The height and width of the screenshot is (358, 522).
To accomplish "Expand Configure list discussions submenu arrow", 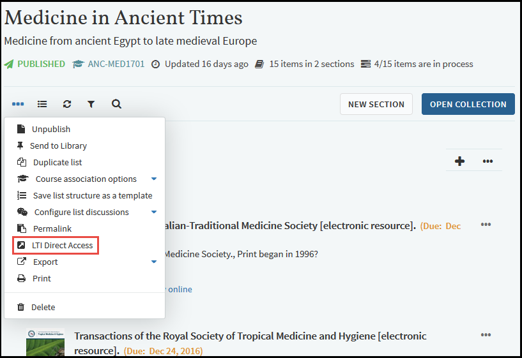I will tap(154, 213).
